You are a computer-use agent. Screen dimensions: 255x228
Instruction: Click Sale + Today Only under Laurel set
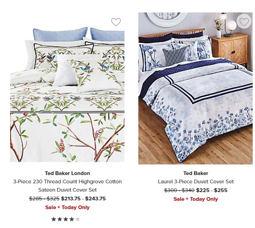click(x=196, y=199)
